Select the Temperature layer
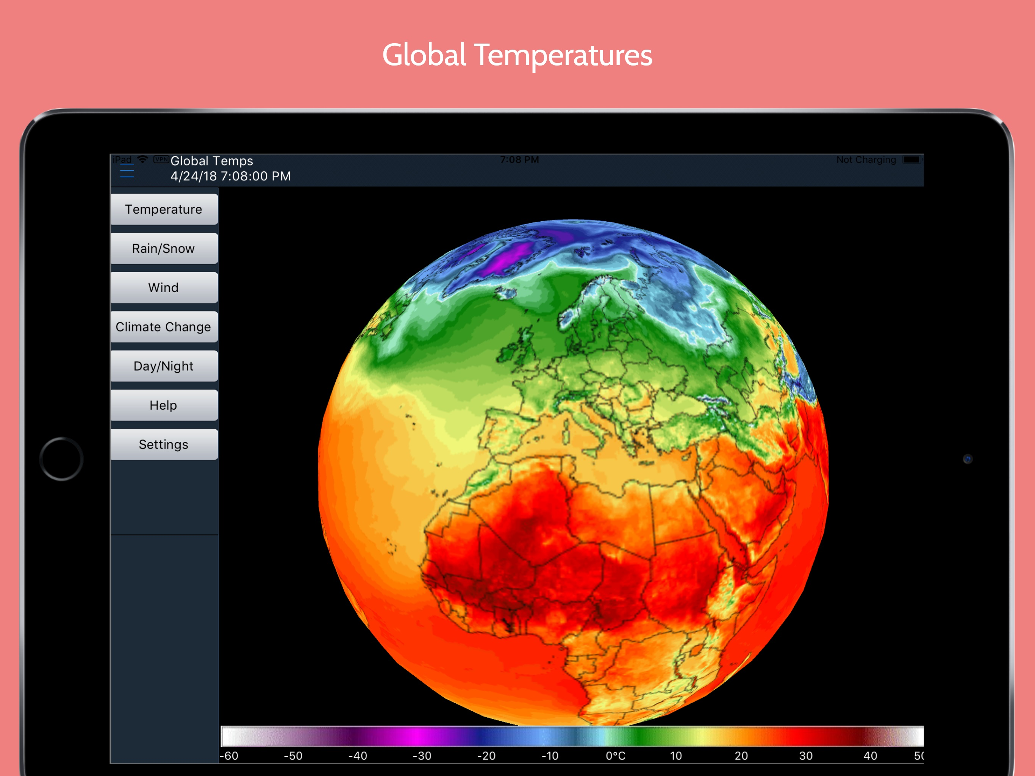 164,209
